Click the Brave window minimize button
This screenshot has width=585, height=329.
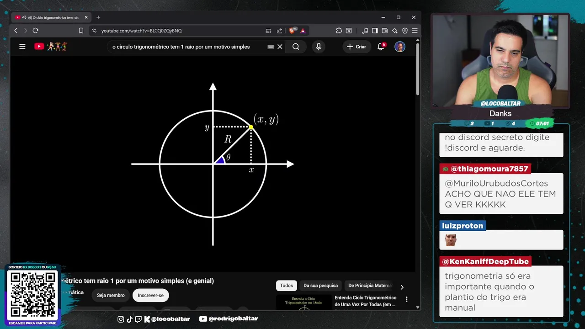[383, 17]
